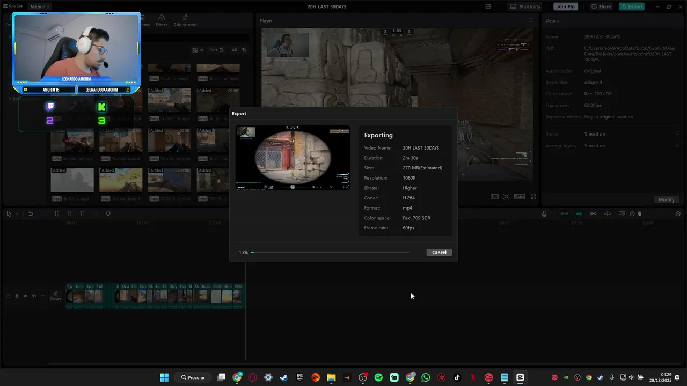Open the Sort dropdown in media panel
Viewport: 687px width, 386px height.
point(217,50)
